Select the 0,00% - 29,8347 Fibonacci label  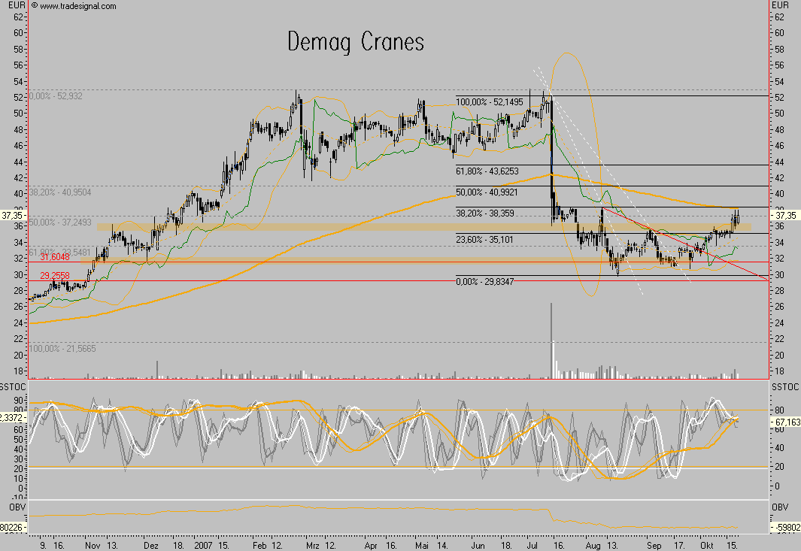pyautogui.click(x=494, y=280)
